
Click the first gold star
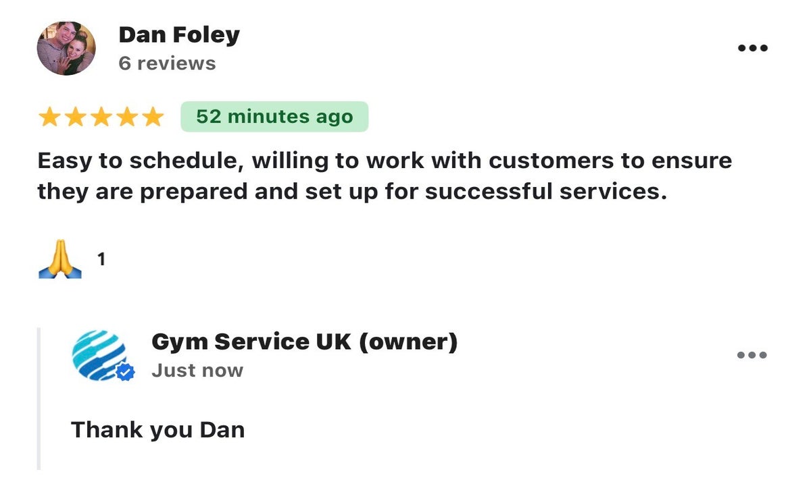pyautogui.click(x=49, y=117)
